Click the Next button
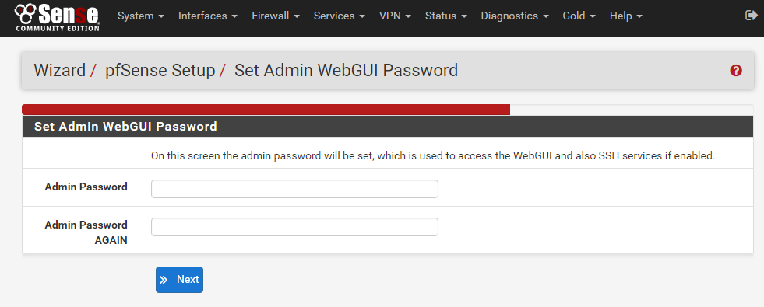 click(179, 280)
